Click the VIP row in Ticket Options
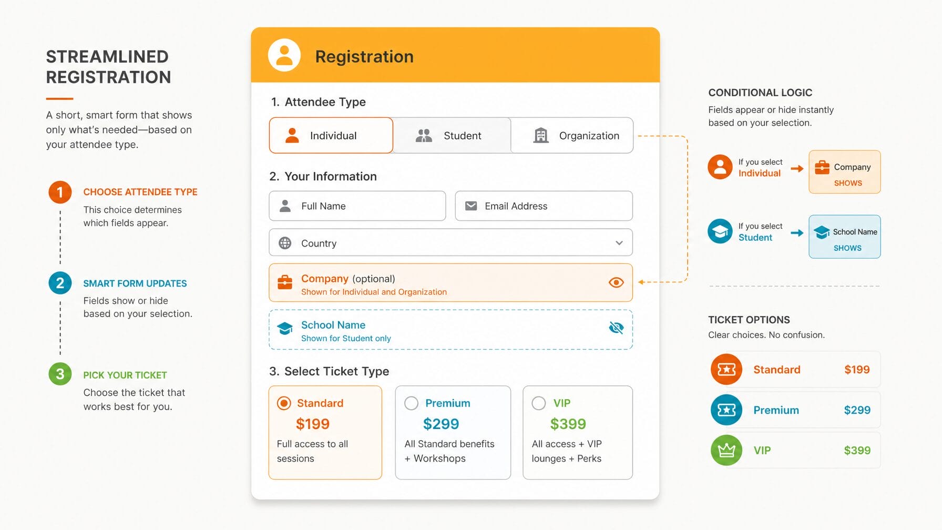942x530 pixels. (x=795, y=450)
